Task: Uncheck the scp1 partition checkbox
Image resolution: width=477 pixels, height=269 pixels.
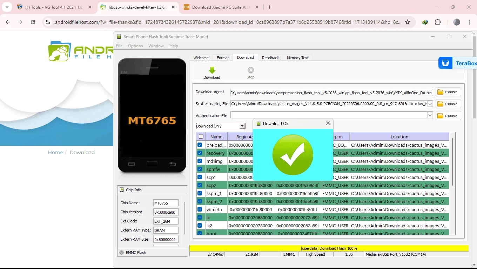Action: point(200,177)
